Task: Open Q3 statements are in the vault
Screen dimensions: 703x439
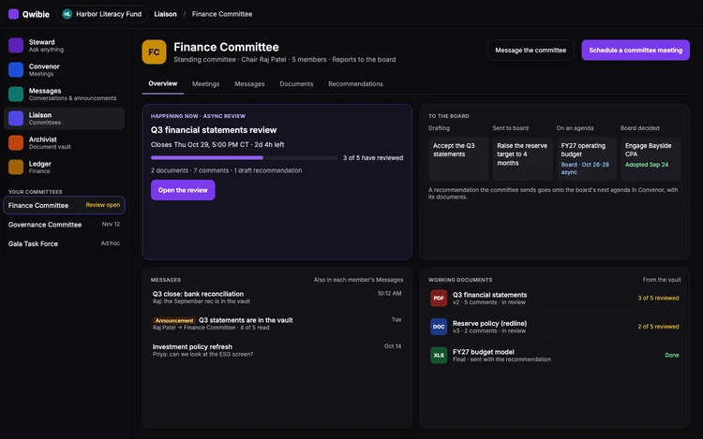Action: click(x=246, y=320)
